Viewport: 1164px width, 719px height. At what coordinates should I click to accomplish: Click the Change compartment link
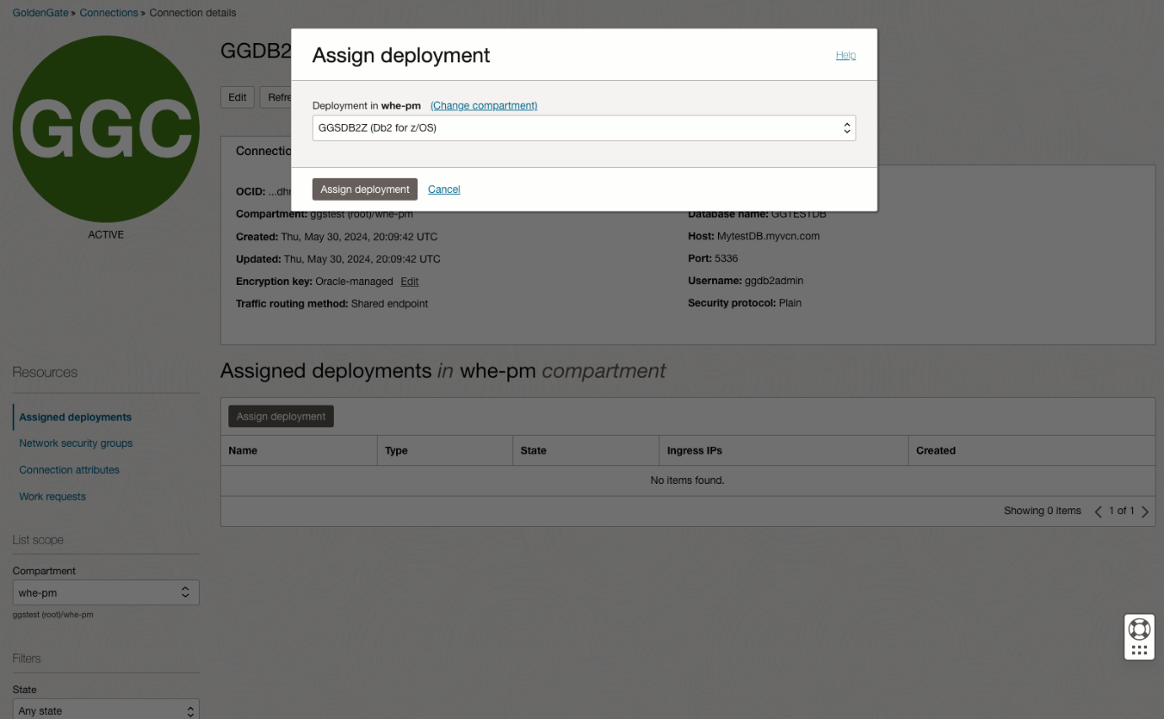[x=484, y=105]
